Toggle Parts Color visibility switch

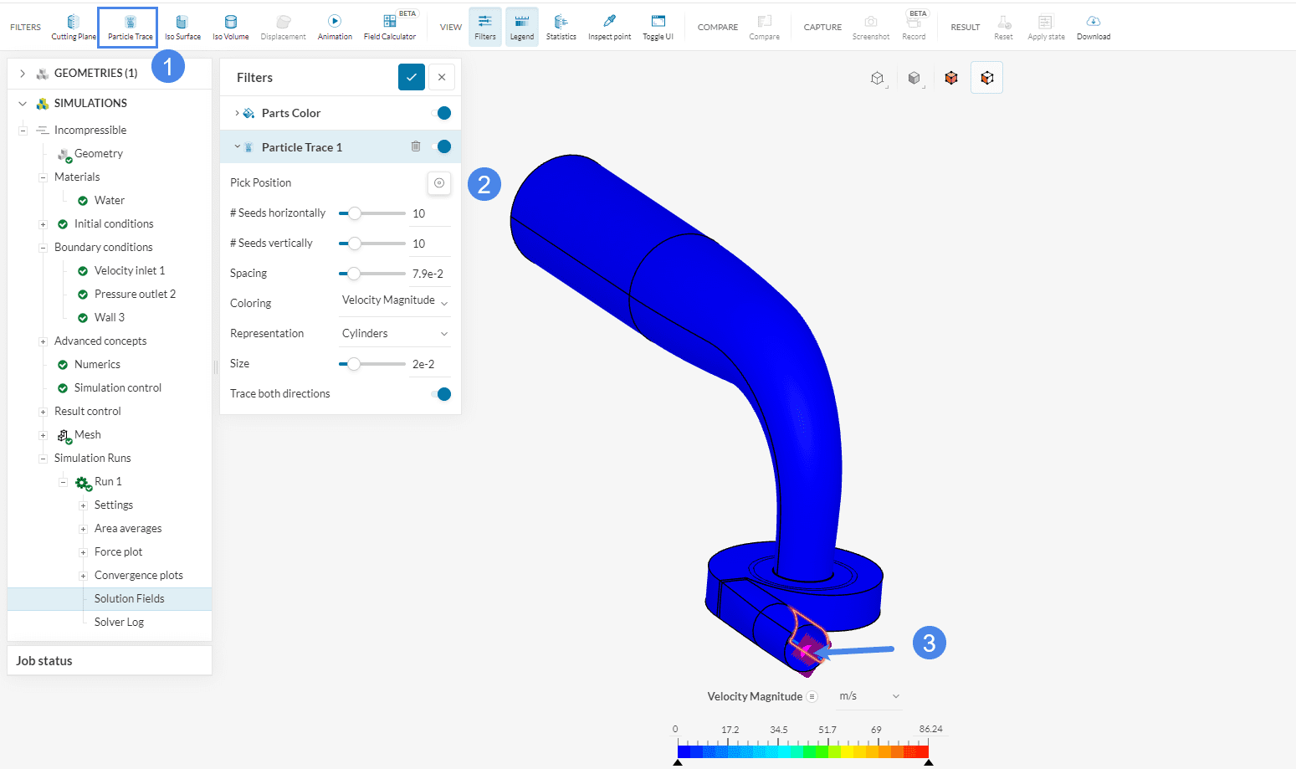[443, 113]
